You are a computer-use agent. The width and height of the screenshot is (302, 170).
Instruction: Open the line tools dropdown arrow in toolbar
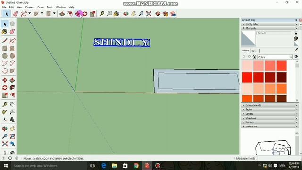[29, 14]
